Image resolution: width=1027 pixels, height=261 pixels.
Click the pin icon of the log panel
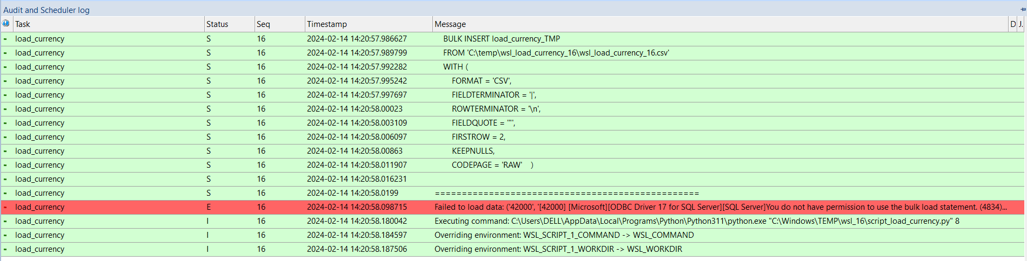point(1023,9)
